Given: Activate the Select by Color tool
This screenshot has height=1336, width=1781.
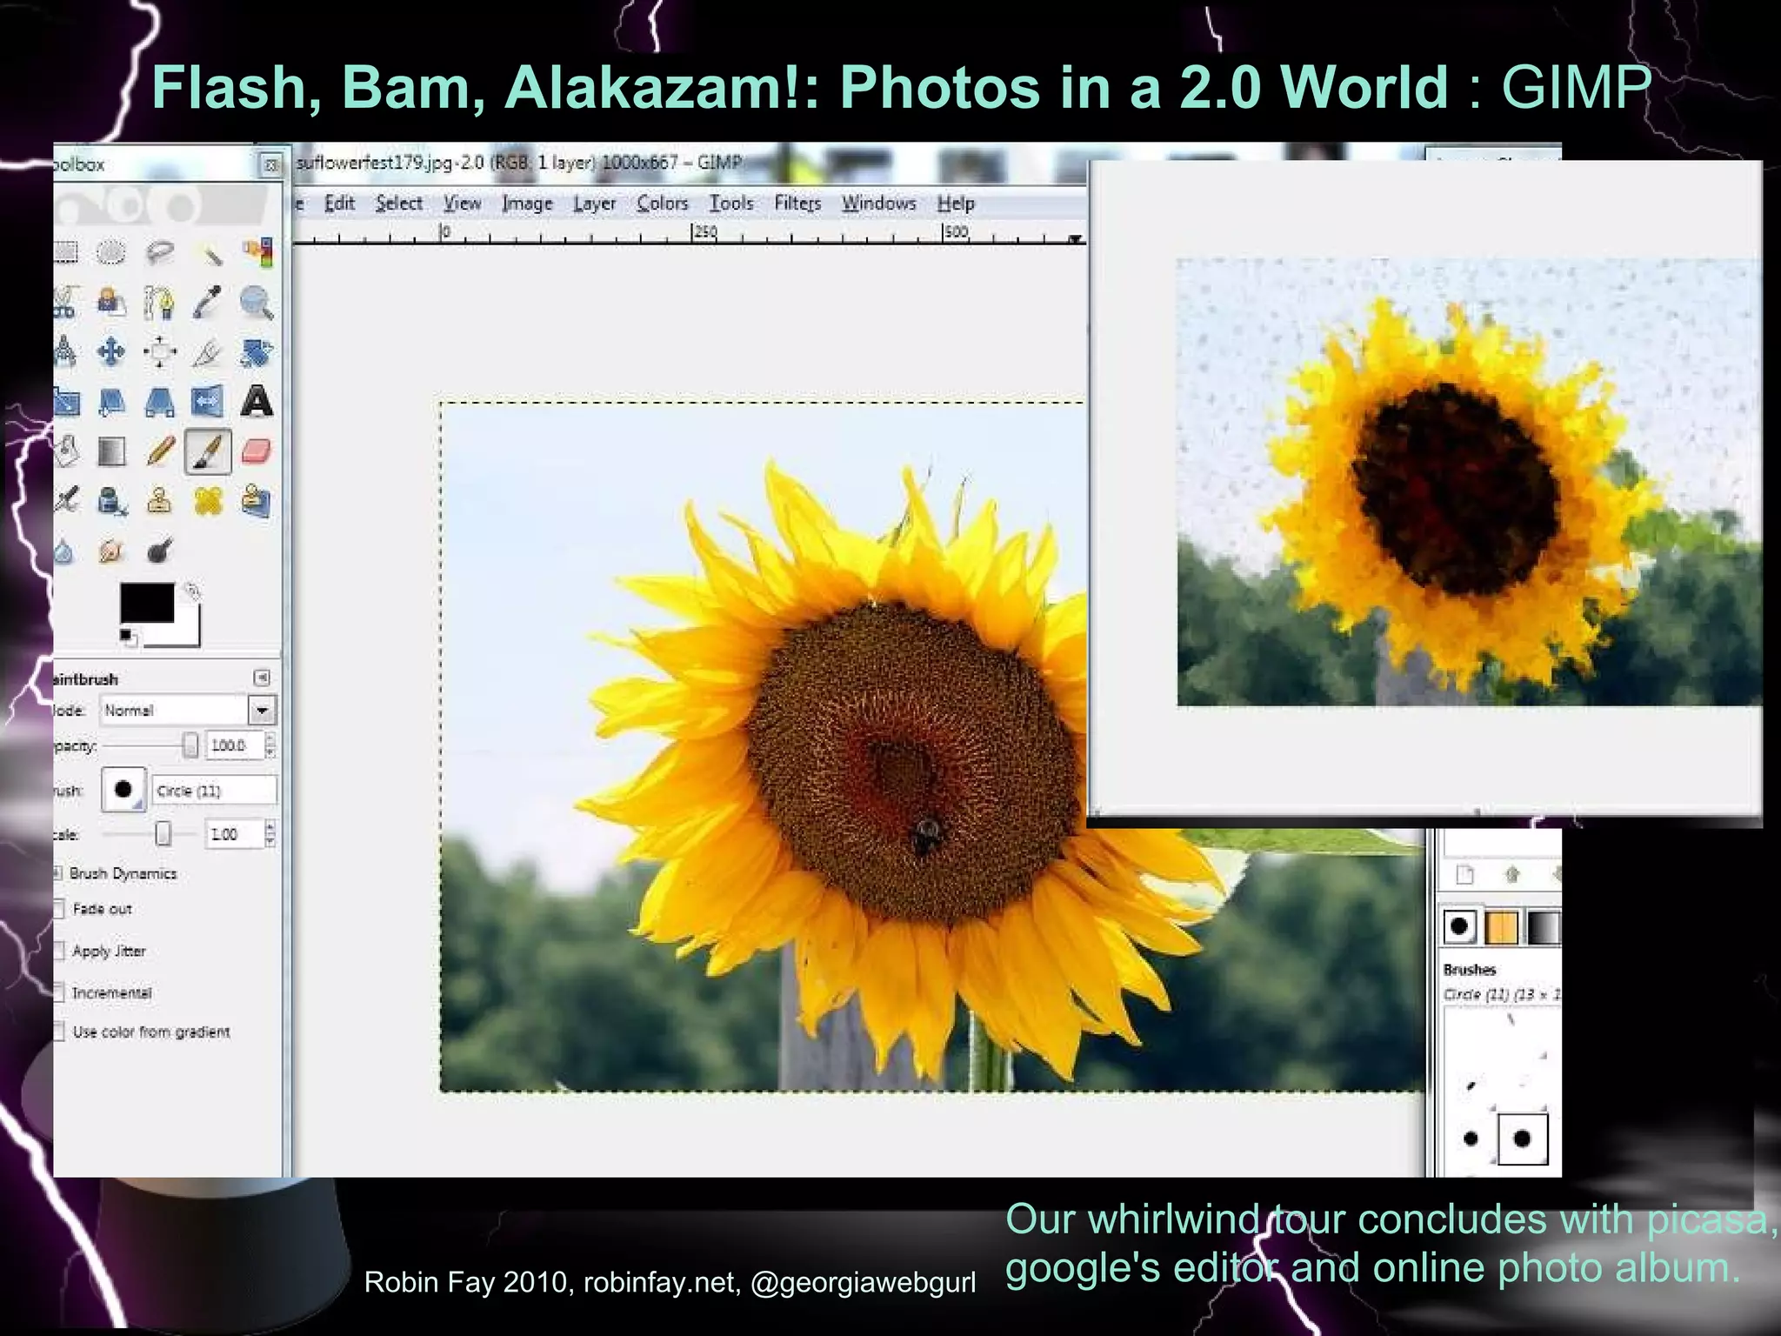Looking at the screenshot, I should [x=257, y=252].
